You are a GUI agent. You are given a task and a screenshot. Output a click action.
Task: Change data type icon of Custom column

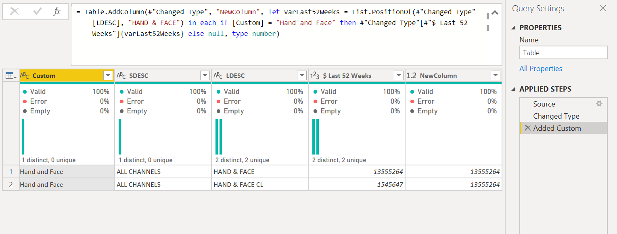pyautogui.click(x=25, y=75)
